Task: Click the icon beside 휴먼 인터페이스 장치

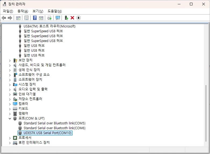Action: click(x=15, y=143)
